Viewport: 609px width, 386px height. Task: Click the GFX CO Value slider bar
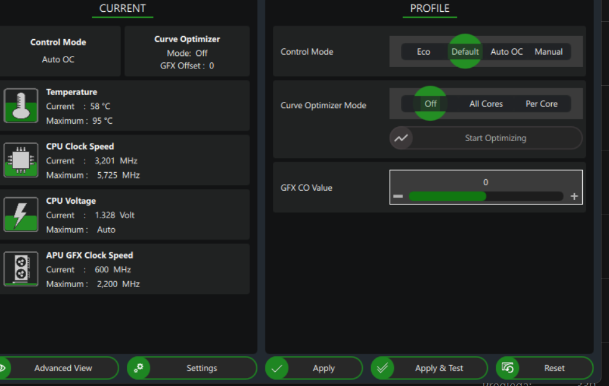[485, 196]
